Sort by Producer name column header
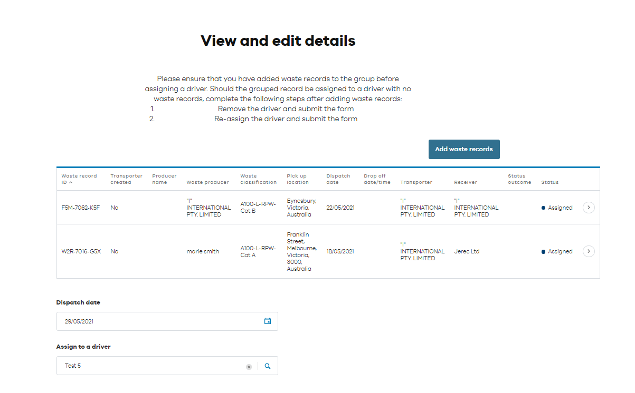 coord(164,179)
